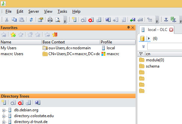
Task: Click Server Info icon in Directory Trees toolbar
Action: pyautogui.click(x=28, y=102)
